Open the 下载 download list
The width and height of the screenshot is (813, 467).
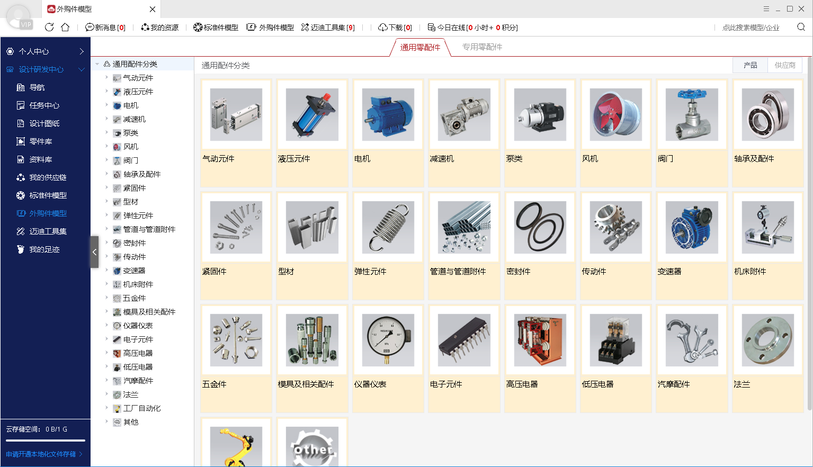click(x=395, y=28)
